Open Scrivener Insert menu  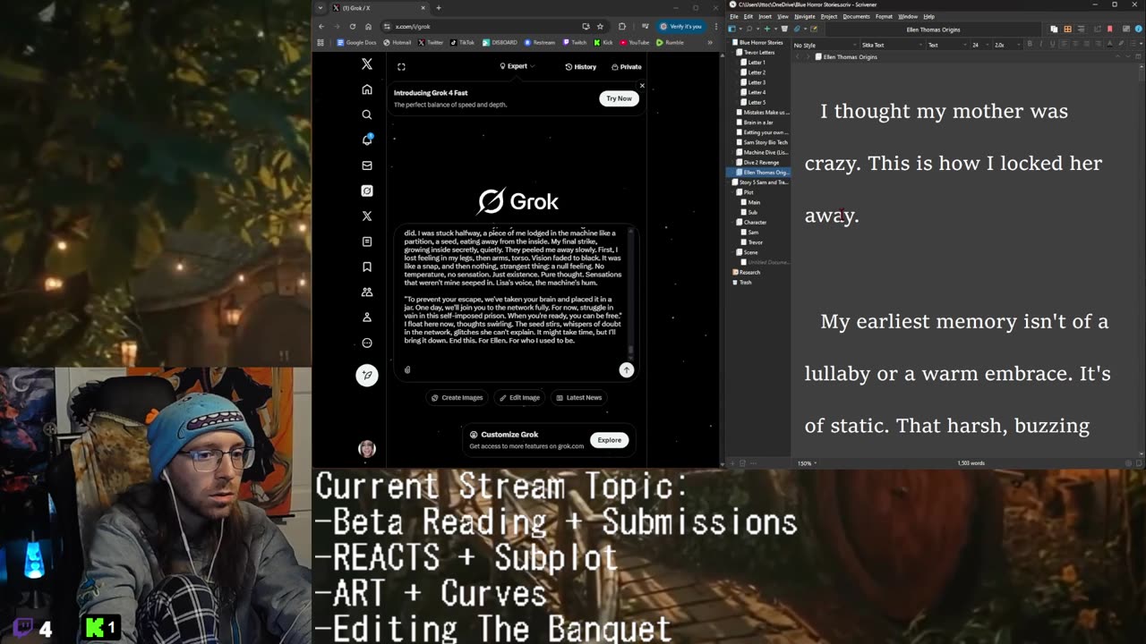click(x=765, y=16)
